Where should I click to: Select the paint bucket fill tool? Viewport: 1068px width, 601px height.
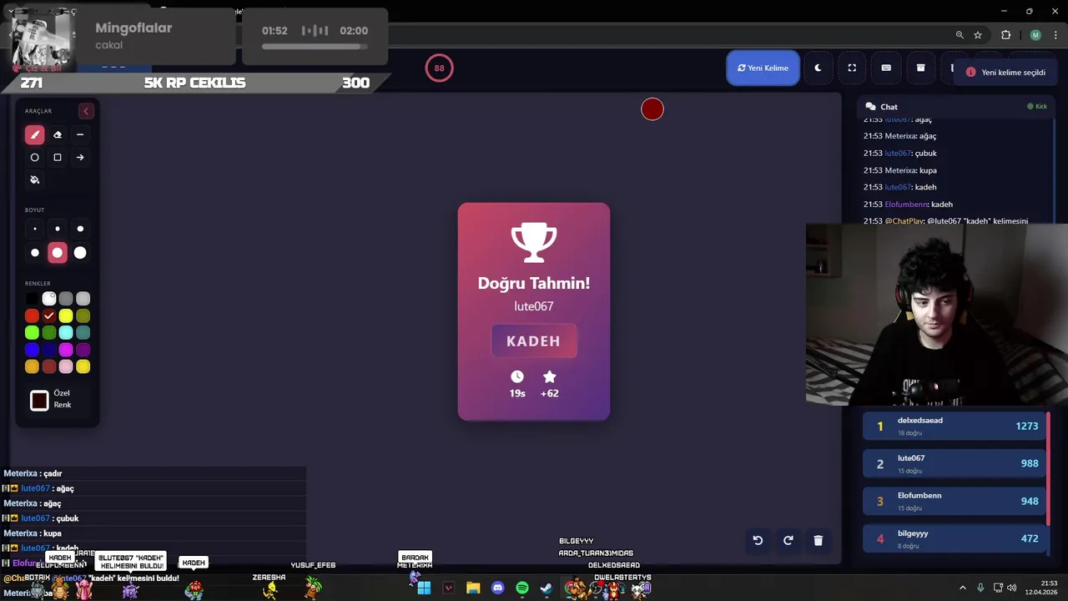click(x=34, y=179)
